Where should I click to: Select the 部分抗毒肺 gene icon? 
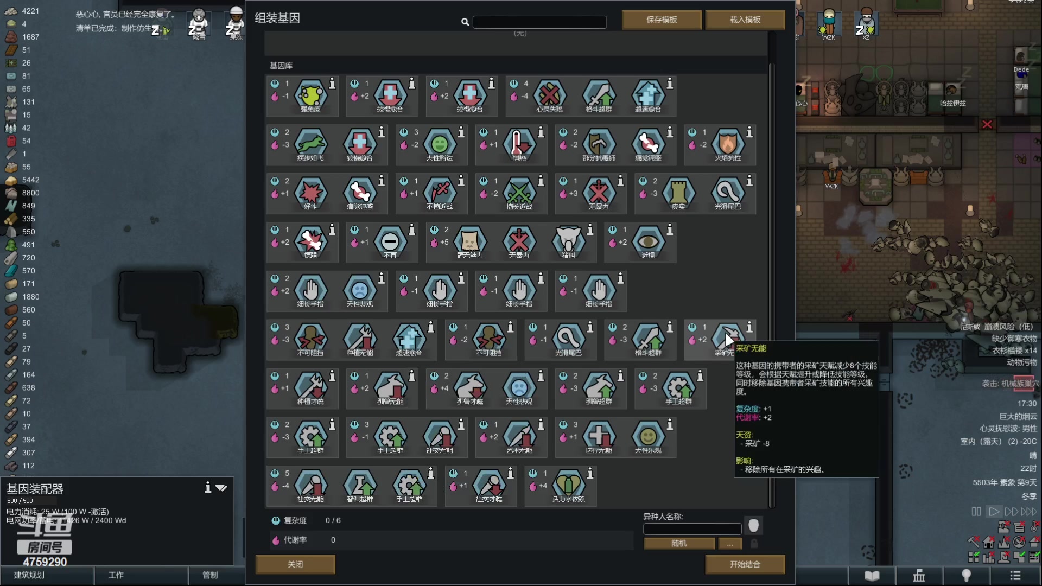599,144
